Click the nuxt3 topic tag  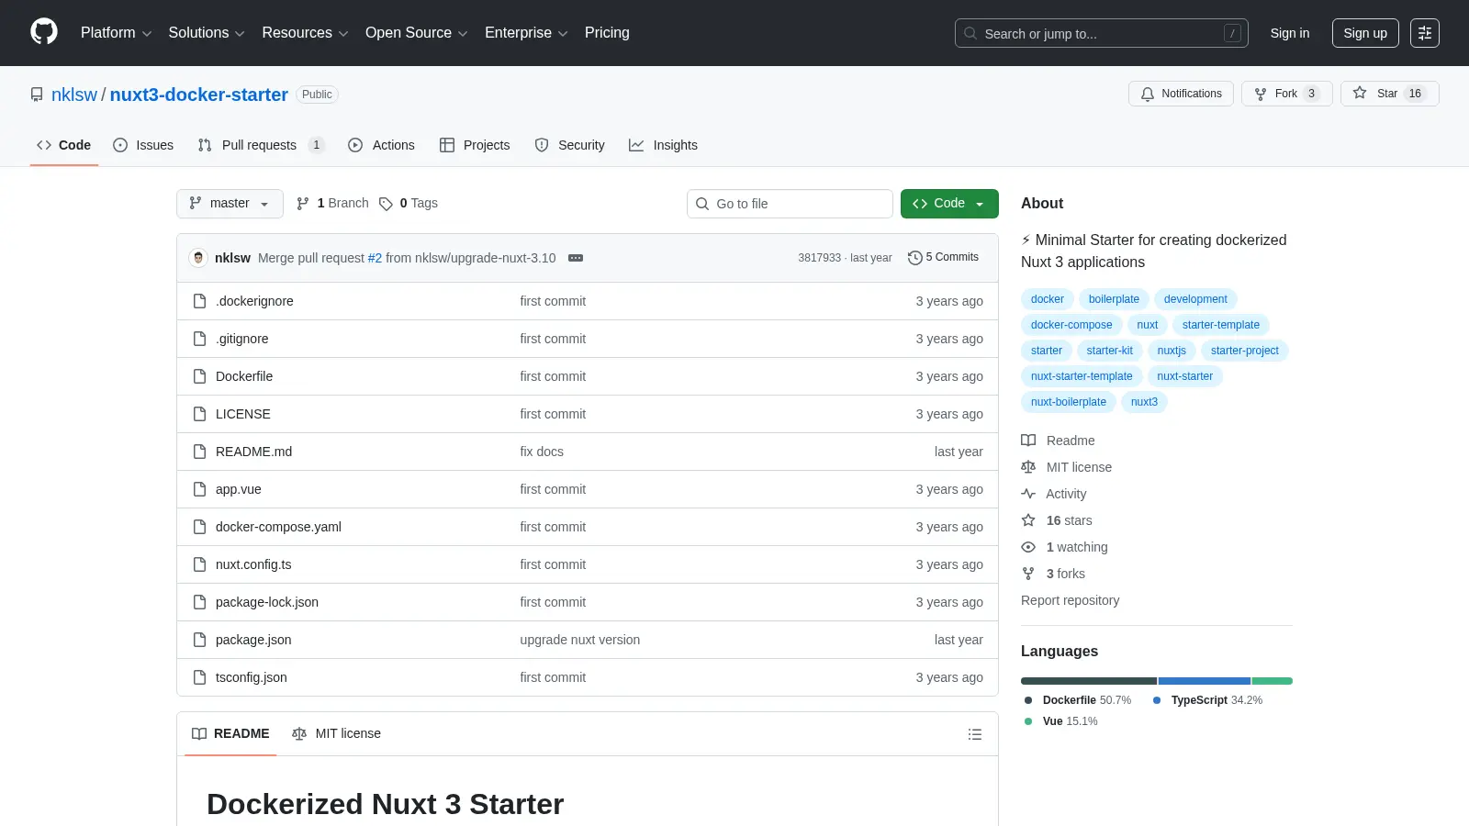coord(1144,402)
